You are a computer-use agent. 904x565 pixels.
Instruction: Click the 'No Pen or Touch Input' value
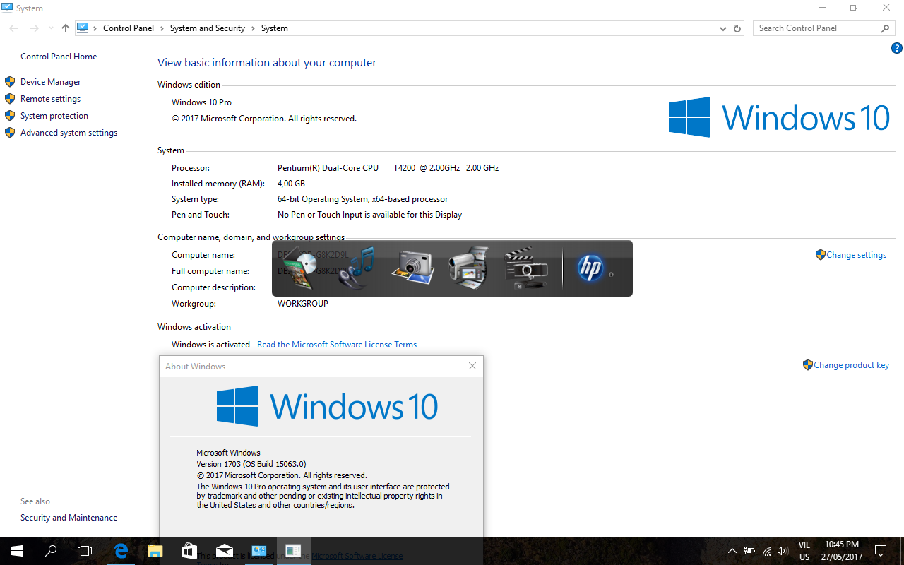tap(369, 215)
